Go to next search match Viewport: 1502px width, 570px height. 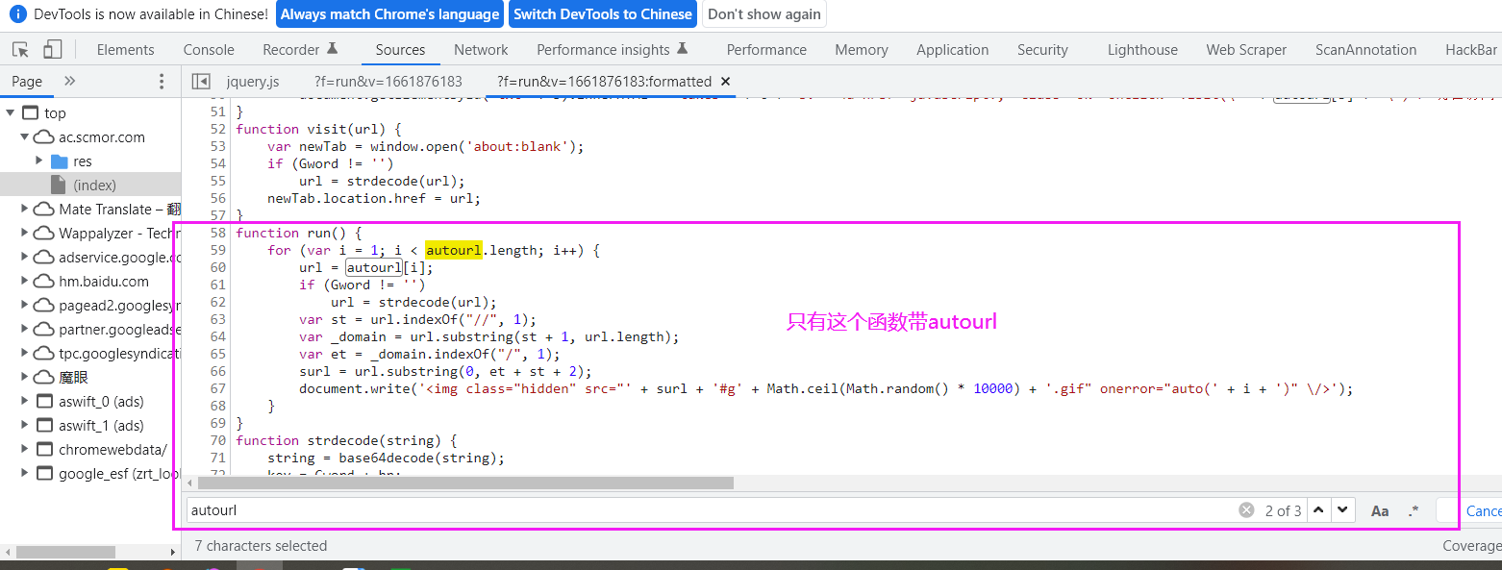[x=1342, y=510]
